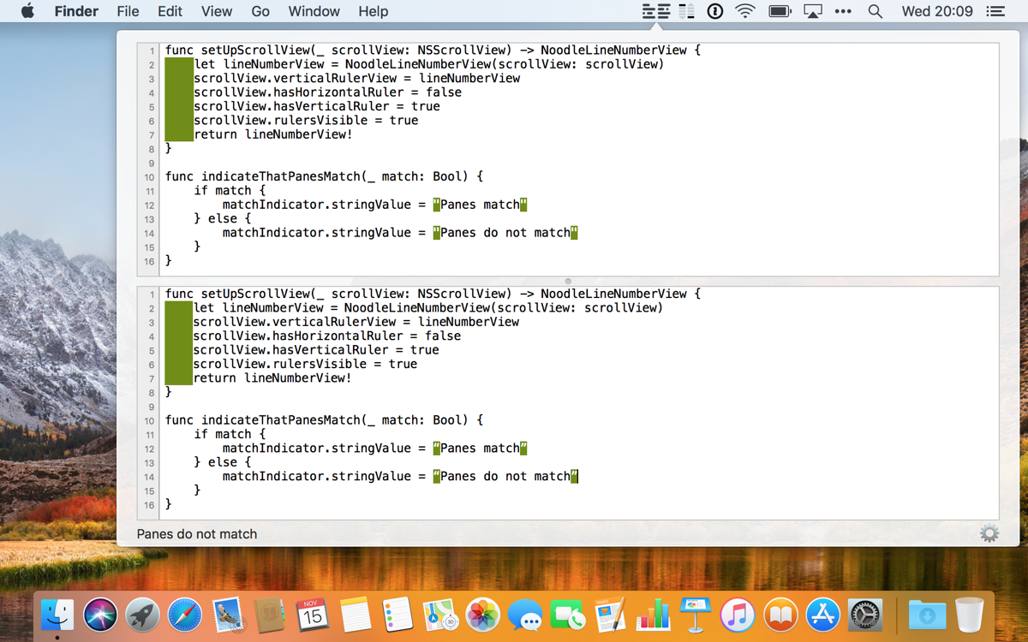The image size is (1028, 642).
Task: Open the gear settings menu in the popover
Action: [989, 534]
